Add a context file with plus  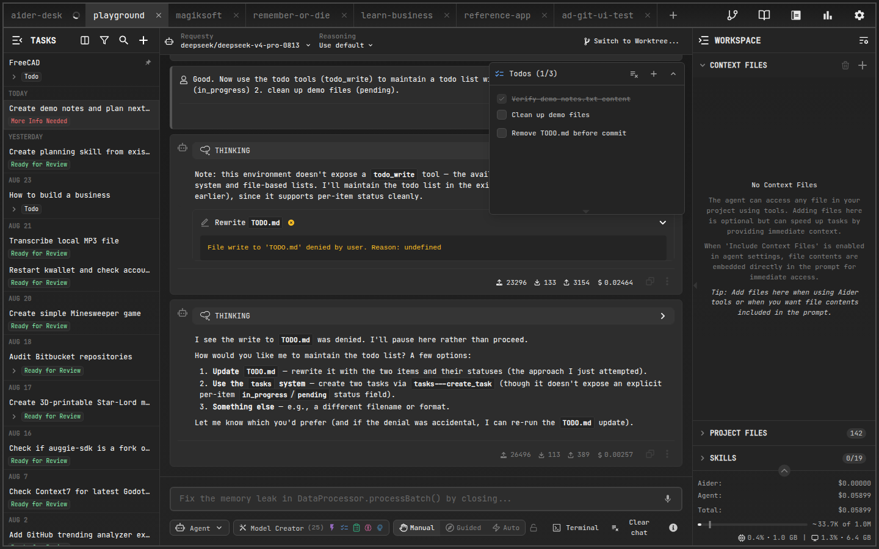863,65
